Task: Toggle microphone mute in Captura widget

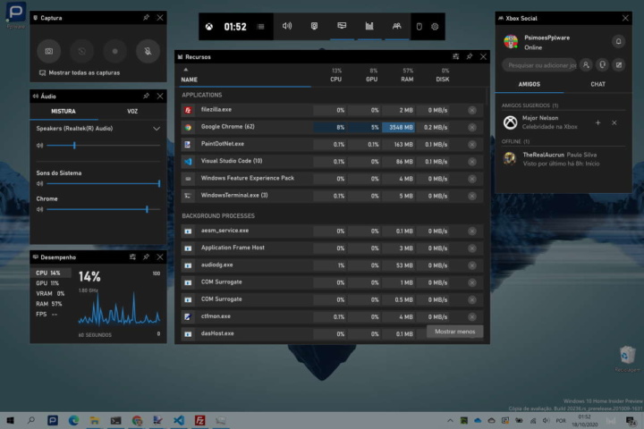Action: (148, 51)
